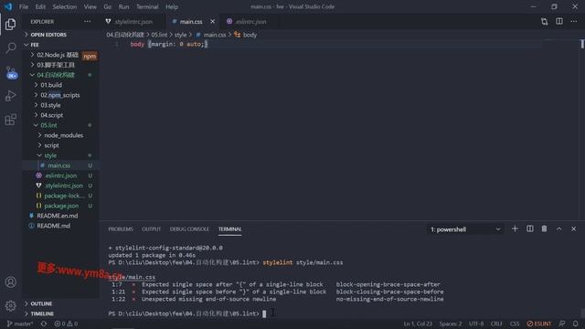
Task: Expand node_modules folder
Action: 63,135
